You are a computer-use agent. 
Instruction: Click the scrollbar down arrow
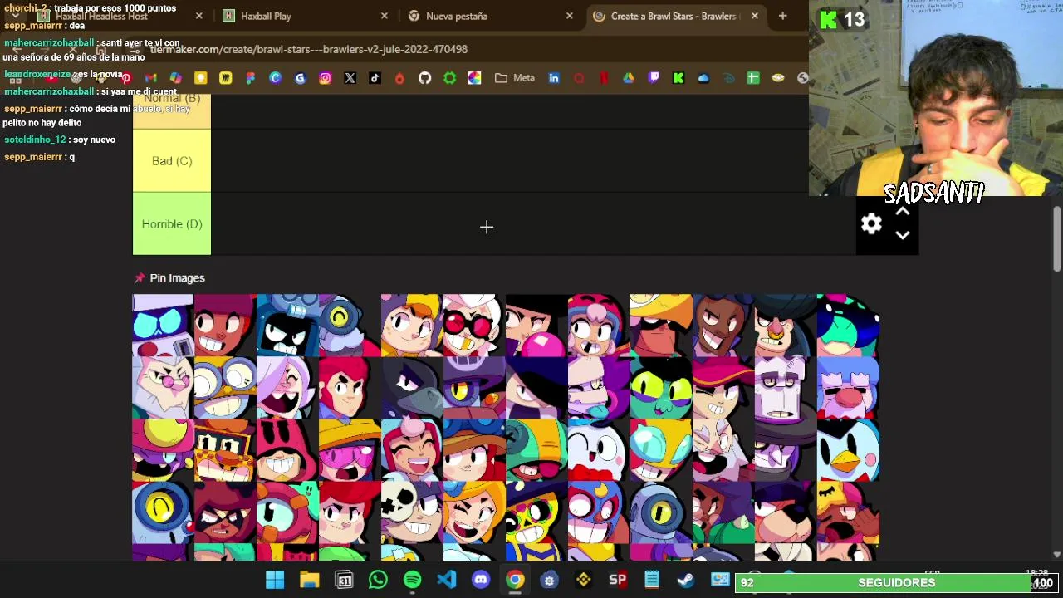coord(1056,554)
